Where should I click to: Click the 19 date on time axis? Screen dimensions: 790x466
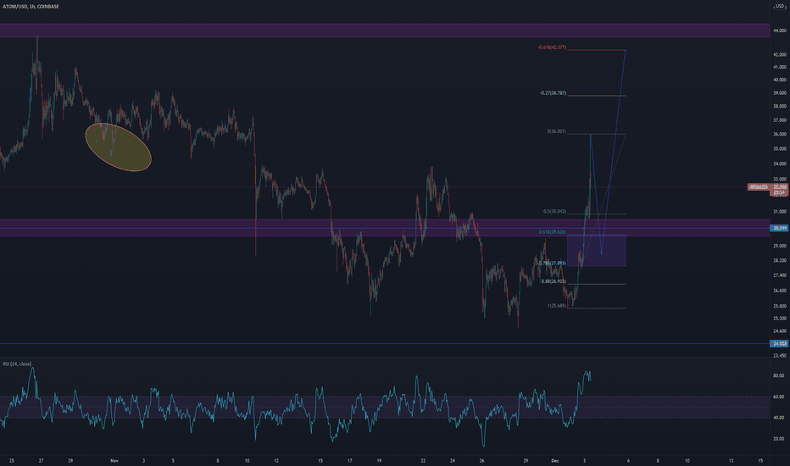point(379,460)
